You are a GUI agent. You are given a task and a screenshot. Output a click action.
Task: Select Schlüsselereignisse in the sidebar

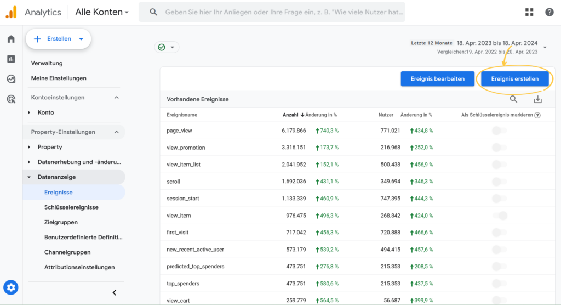71,207
